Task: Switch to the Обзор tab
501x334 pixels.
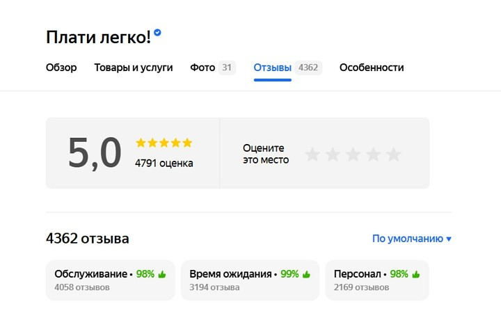Action: (61, 67)
